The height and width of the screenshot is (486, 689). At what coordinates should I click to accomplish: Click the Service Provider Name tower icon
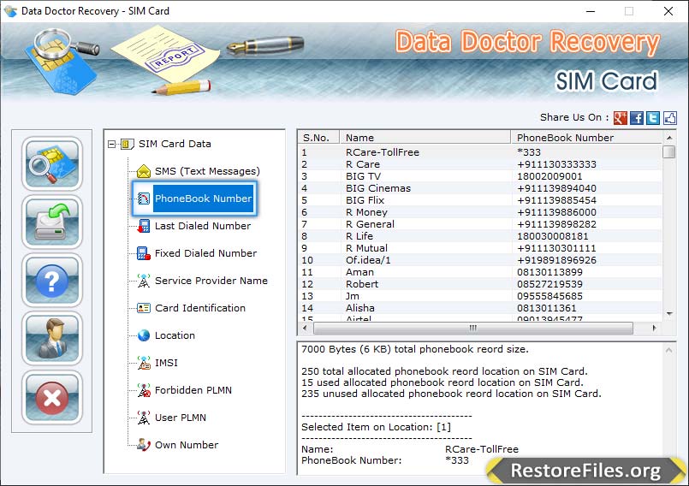pyautogui.click(x=144, y=281)
